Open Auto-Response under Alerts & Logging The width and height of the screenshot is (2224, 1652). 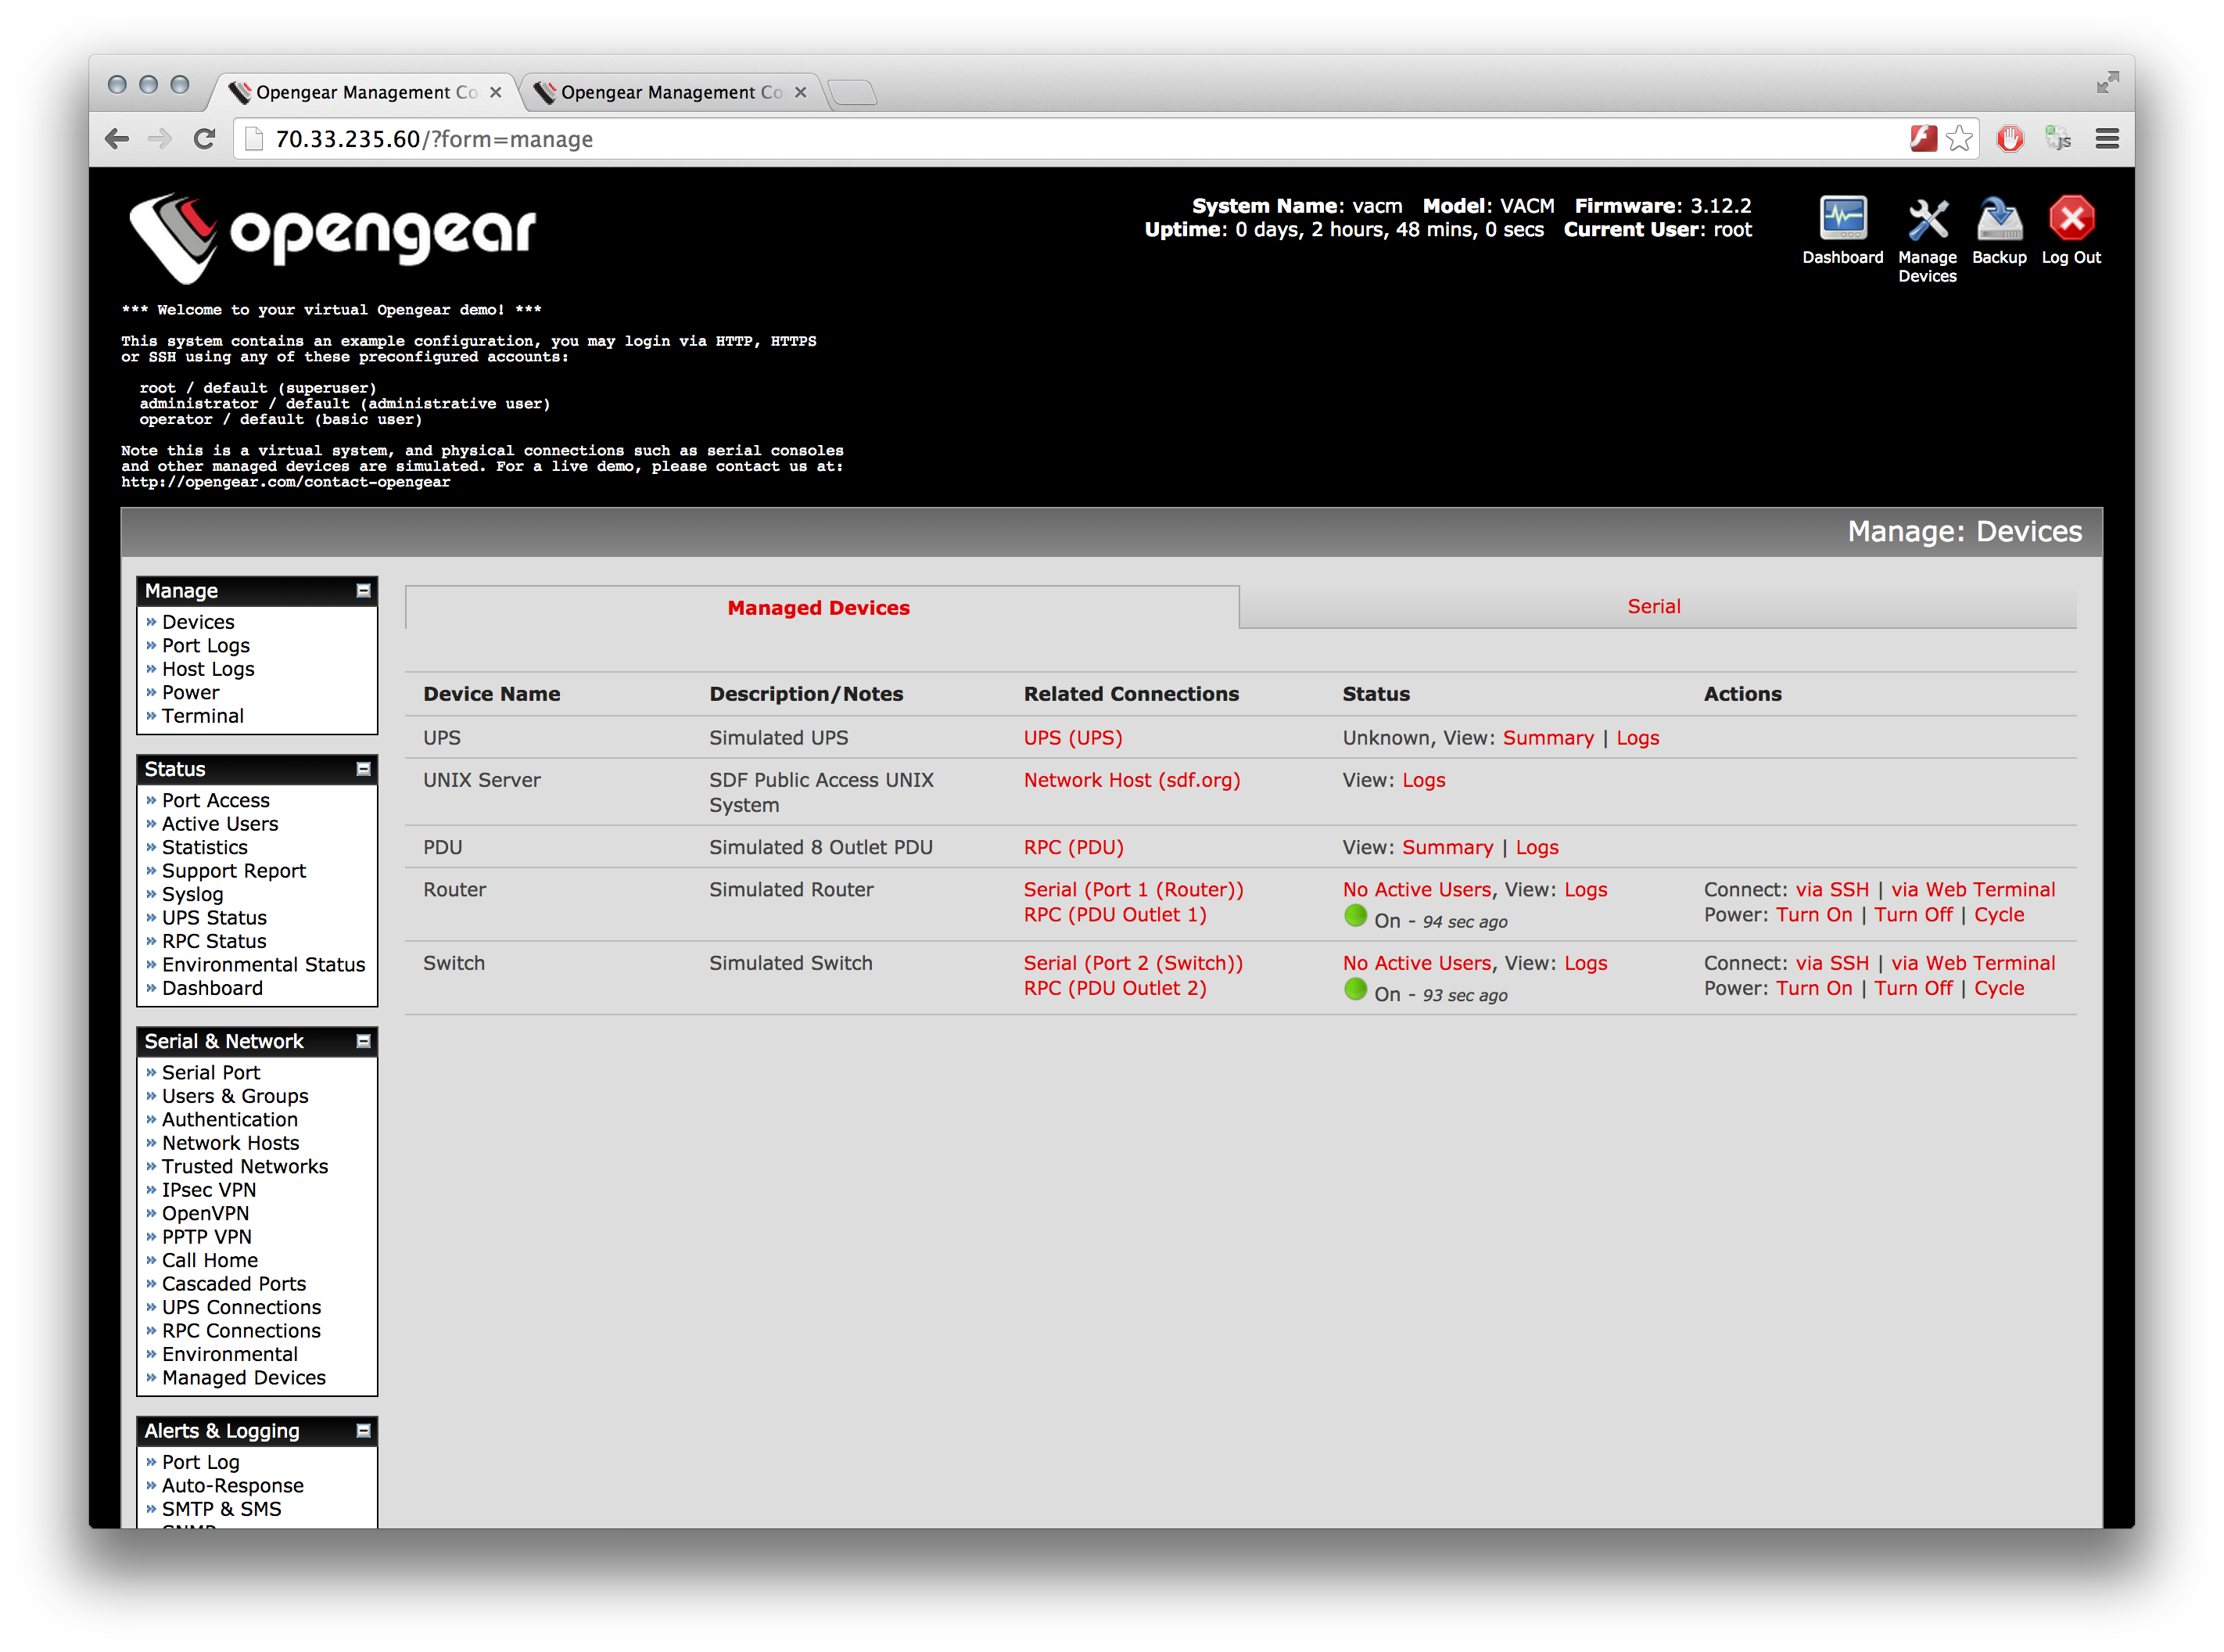point(232,1485)
